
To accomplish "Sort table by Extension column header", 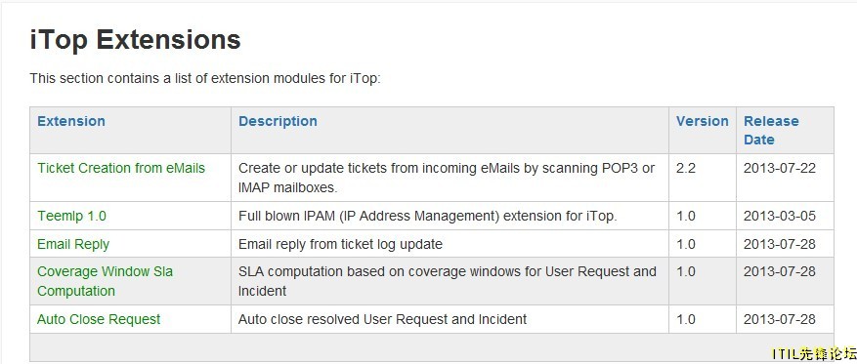I will coord(71,121).
